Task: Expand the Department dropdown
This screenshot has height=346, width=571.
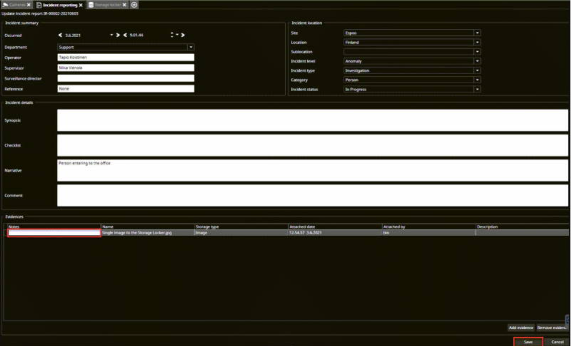Action: 191,47
